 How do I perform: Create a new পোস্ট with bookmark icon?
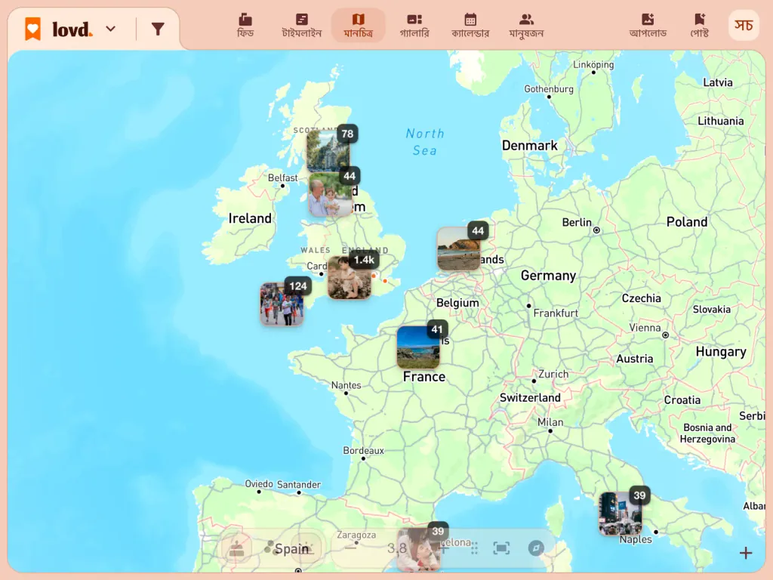700,26
